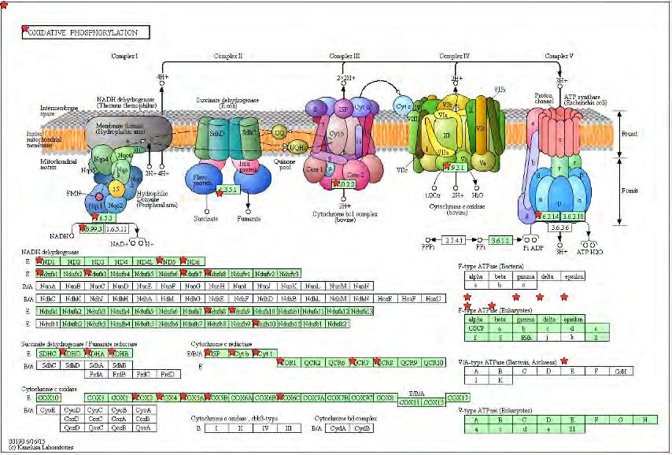Image resolution: width=672 pixels, height=455 pixels.
Task: Click the COX8 gene box
Action: point(385,398)
